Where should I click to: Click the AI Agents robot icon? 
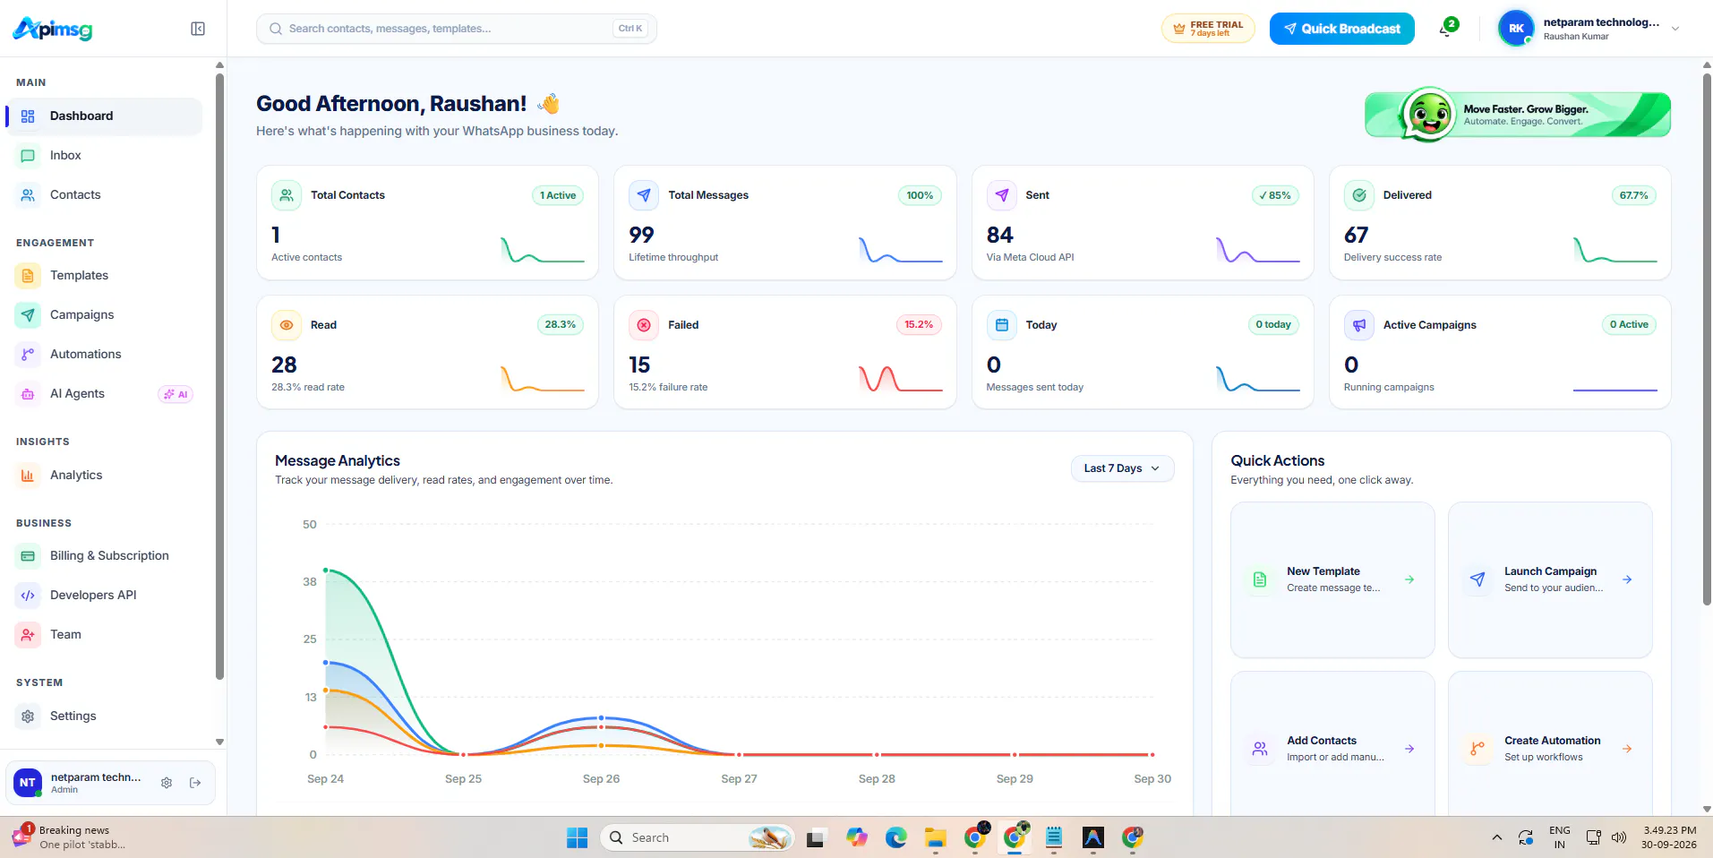tap(28, 394)
